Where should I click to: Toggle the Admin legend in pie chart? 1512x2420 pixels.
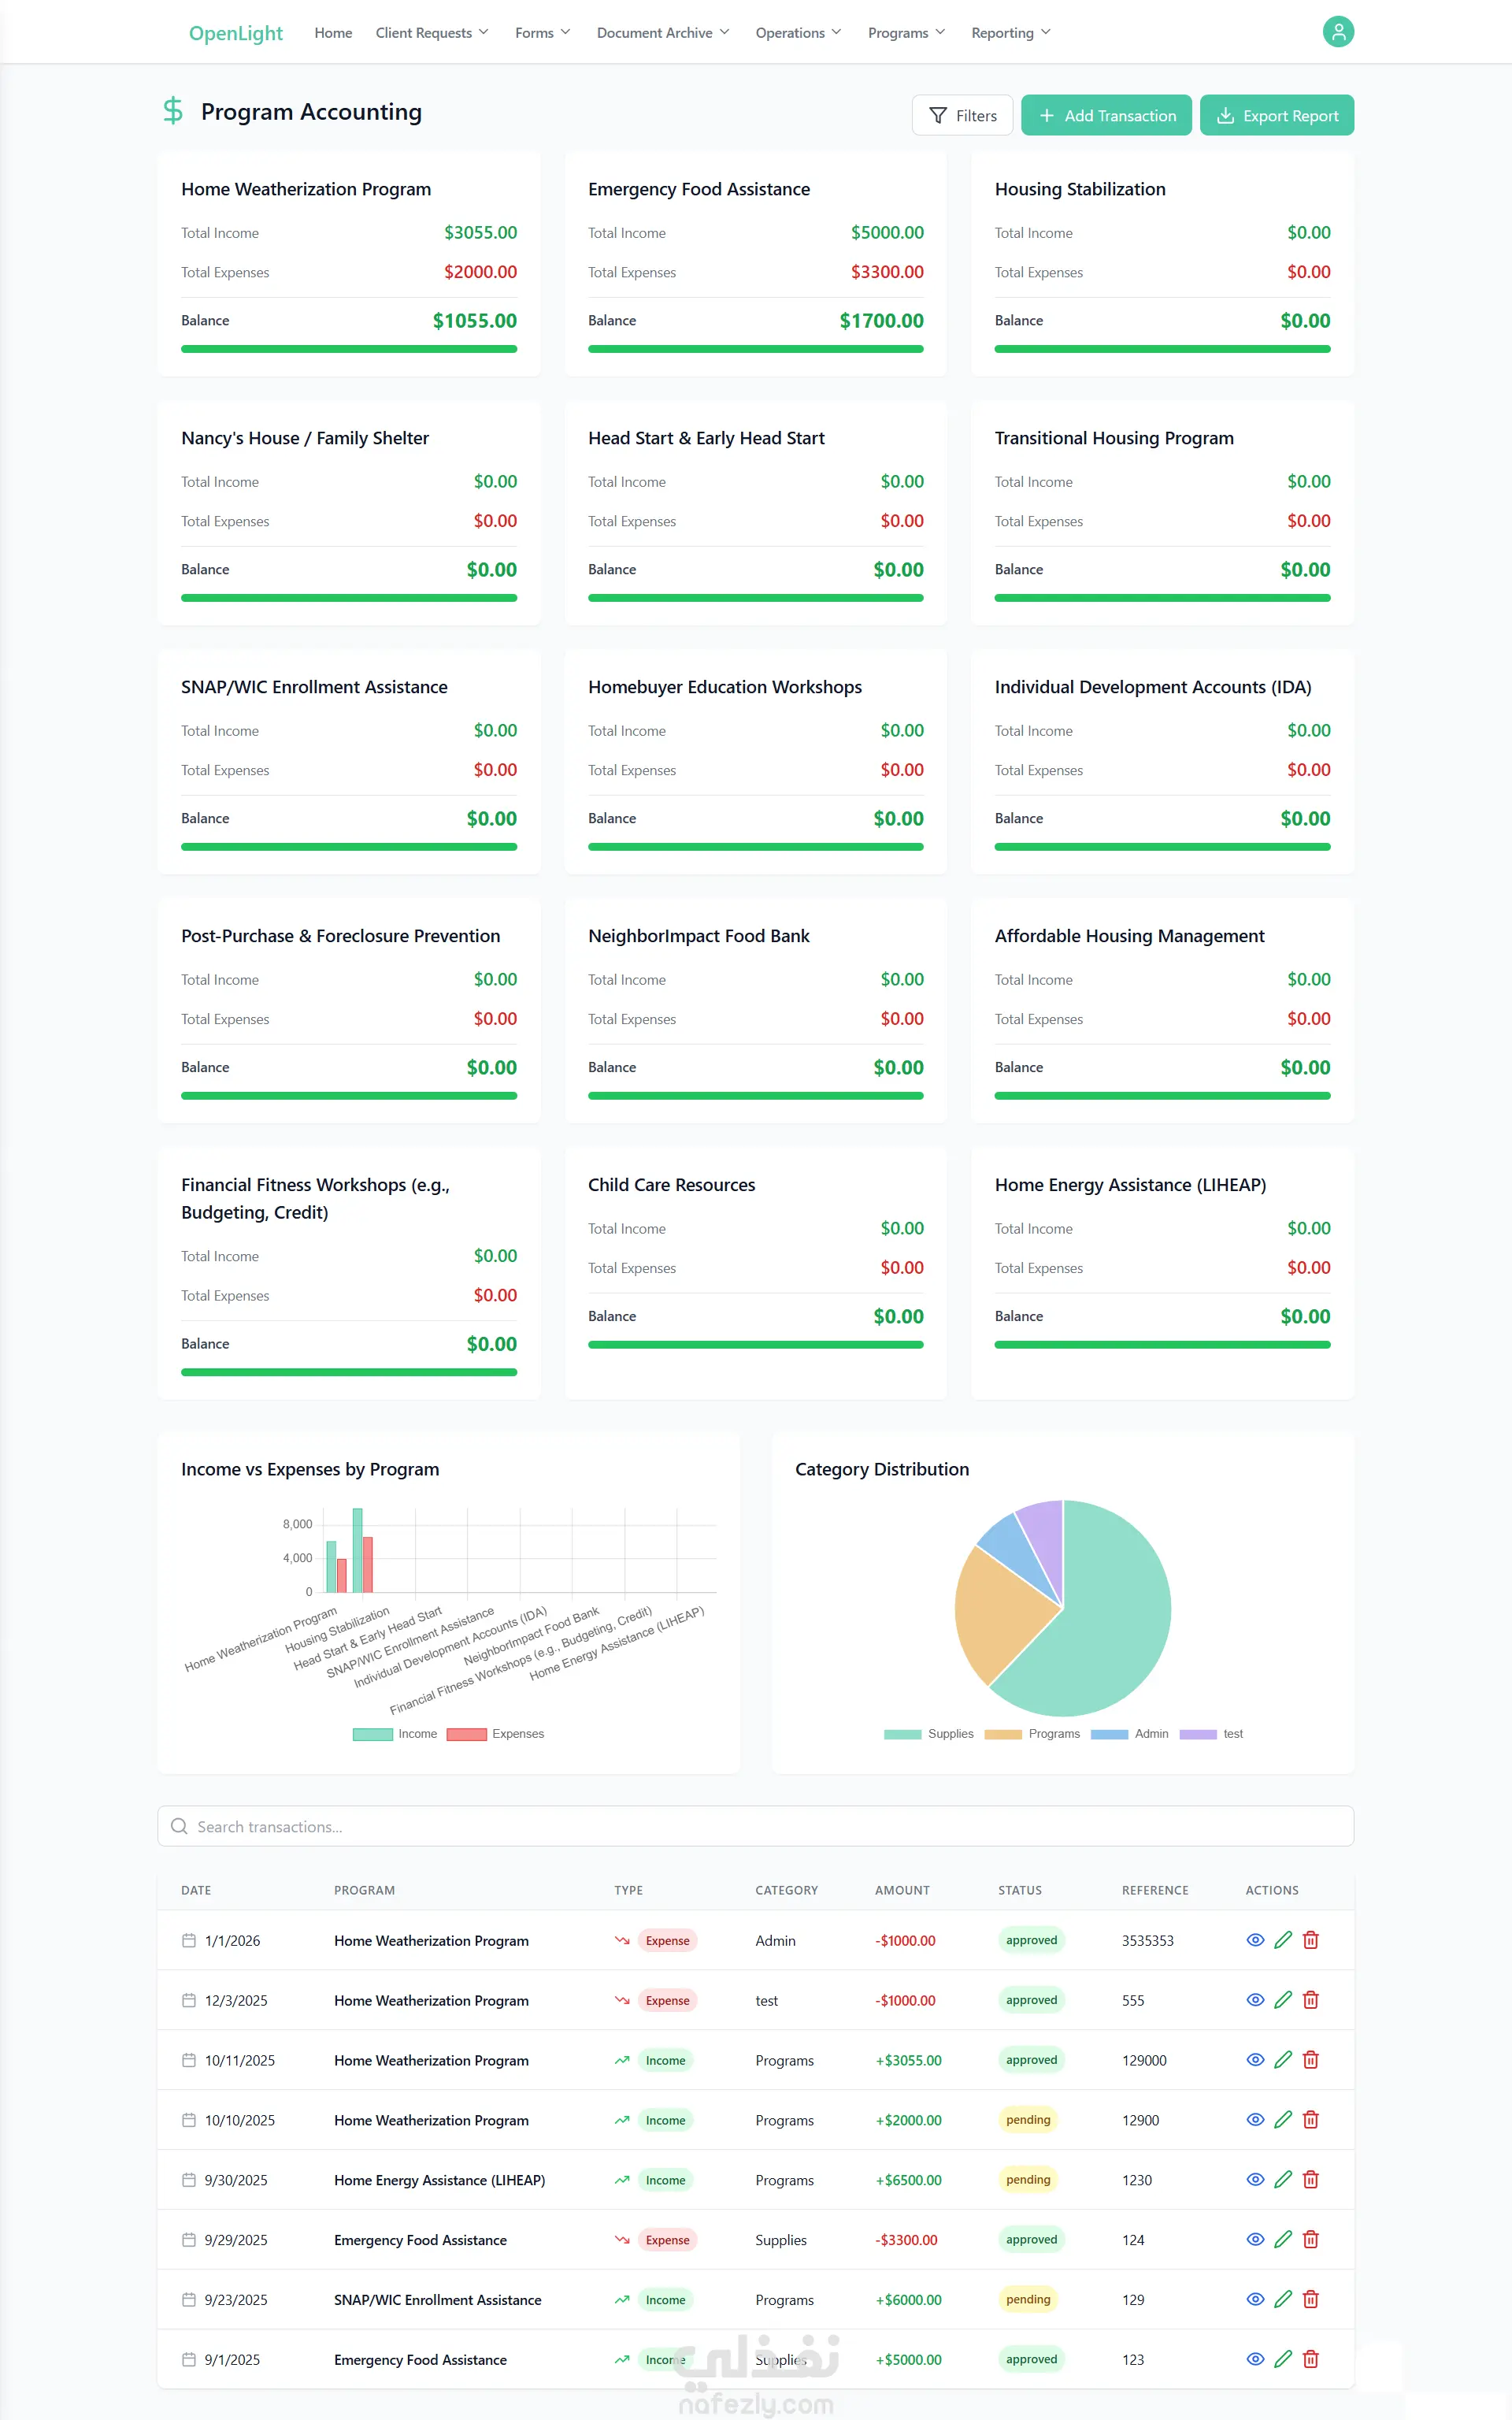click(1130, 1734)
